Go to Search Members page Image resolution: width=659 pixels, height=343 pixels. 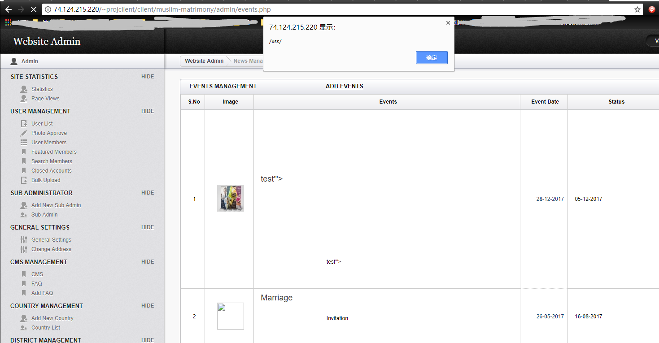[52, 161]
